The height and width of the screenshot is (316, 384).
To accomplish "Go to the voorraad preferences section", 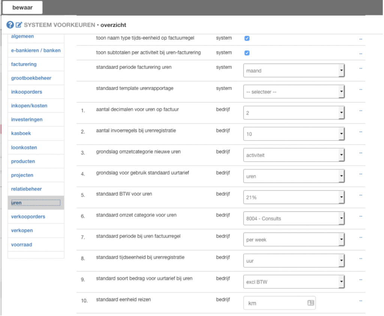I will [x=22, y=245].
